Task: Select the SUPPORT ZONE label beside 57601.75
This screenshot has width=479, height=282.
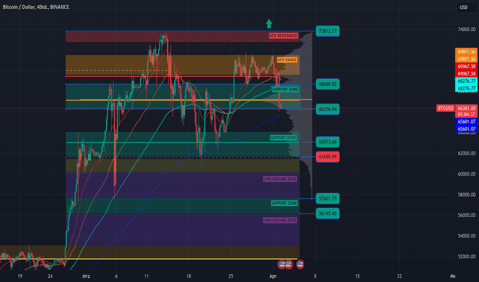Action: 284,204
